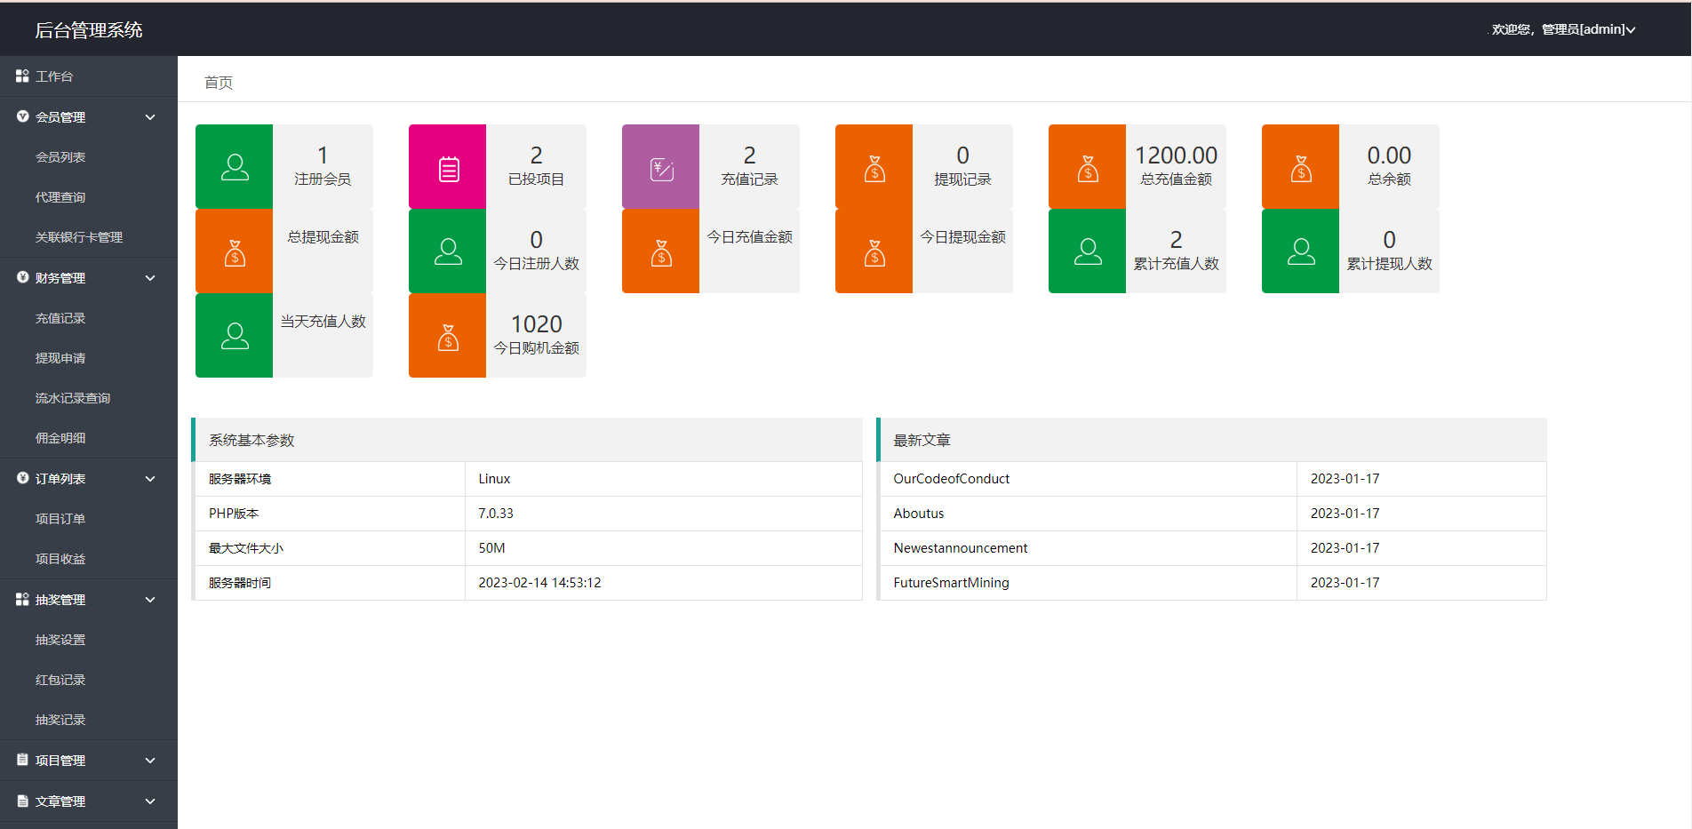Open 会员列表 in the sidebar

[x=60, y=157]
